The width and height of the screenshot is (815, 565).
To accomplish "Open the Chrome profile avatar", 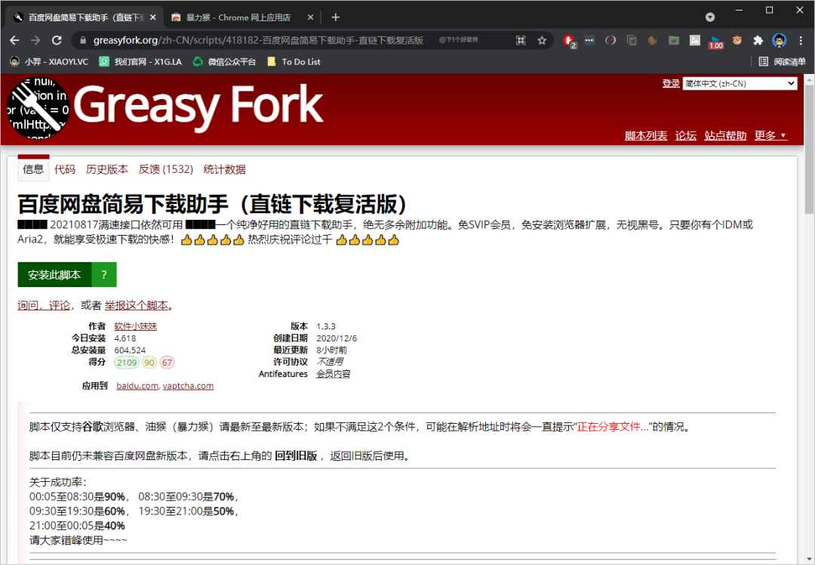I will coord(779,41).
